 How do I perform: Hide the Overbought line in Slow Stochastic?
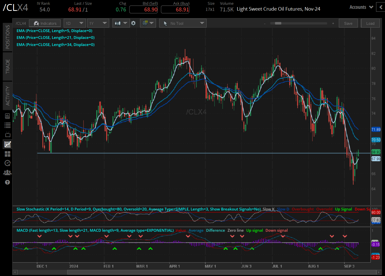303,209
